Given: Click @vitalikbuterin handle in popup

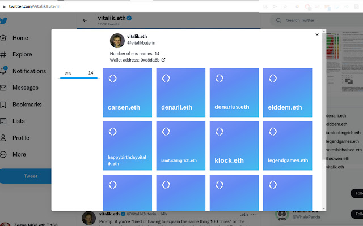Looking at the screenshot, I should 141,43.
